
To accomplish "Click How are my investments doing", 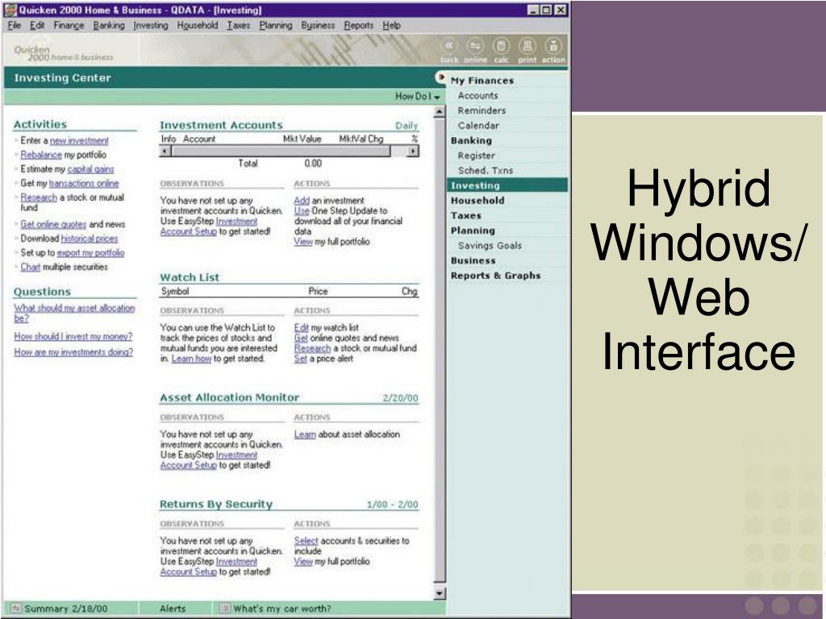I will (x=73, y=352).
